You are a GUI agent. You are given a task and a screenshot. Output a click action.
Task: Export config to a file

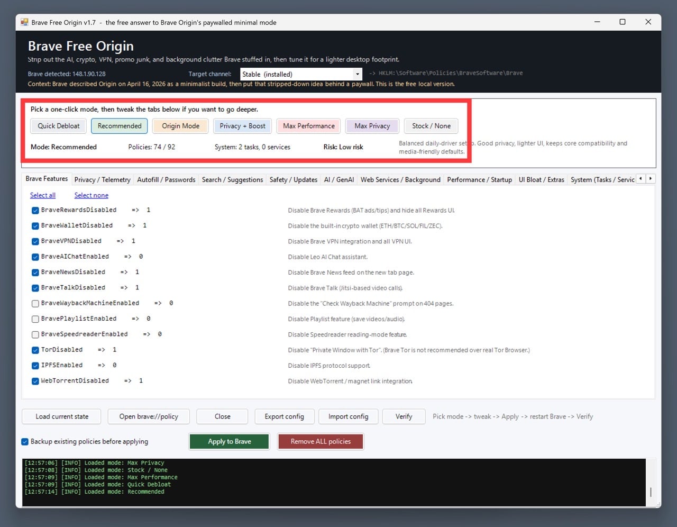tap(285, 416)
